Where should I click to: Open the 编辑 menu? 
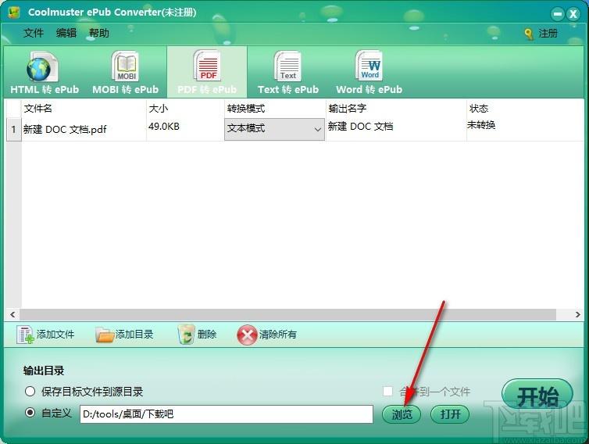coord(66,33)
